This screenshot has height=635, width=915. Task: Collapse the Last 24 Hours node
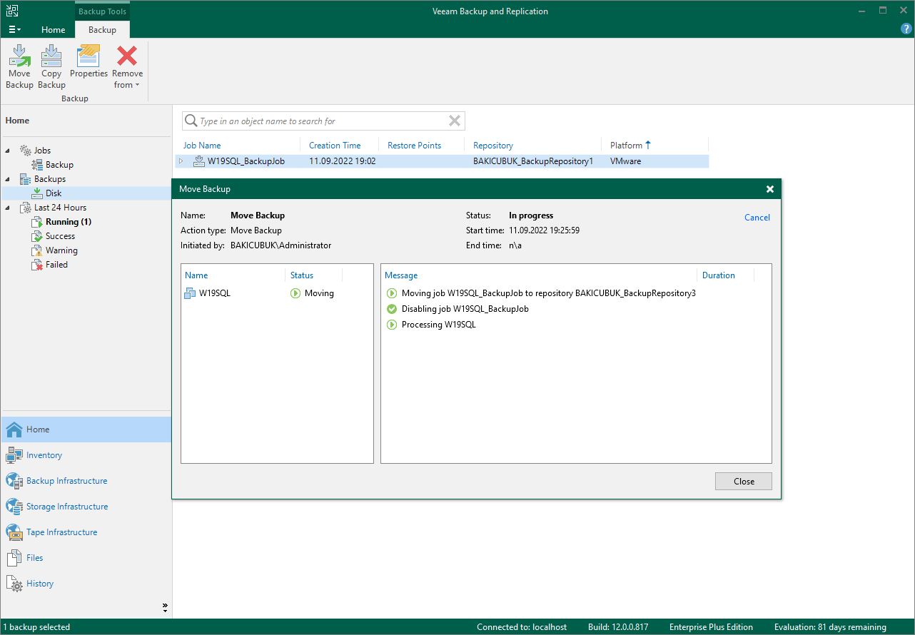pos(9,208)
